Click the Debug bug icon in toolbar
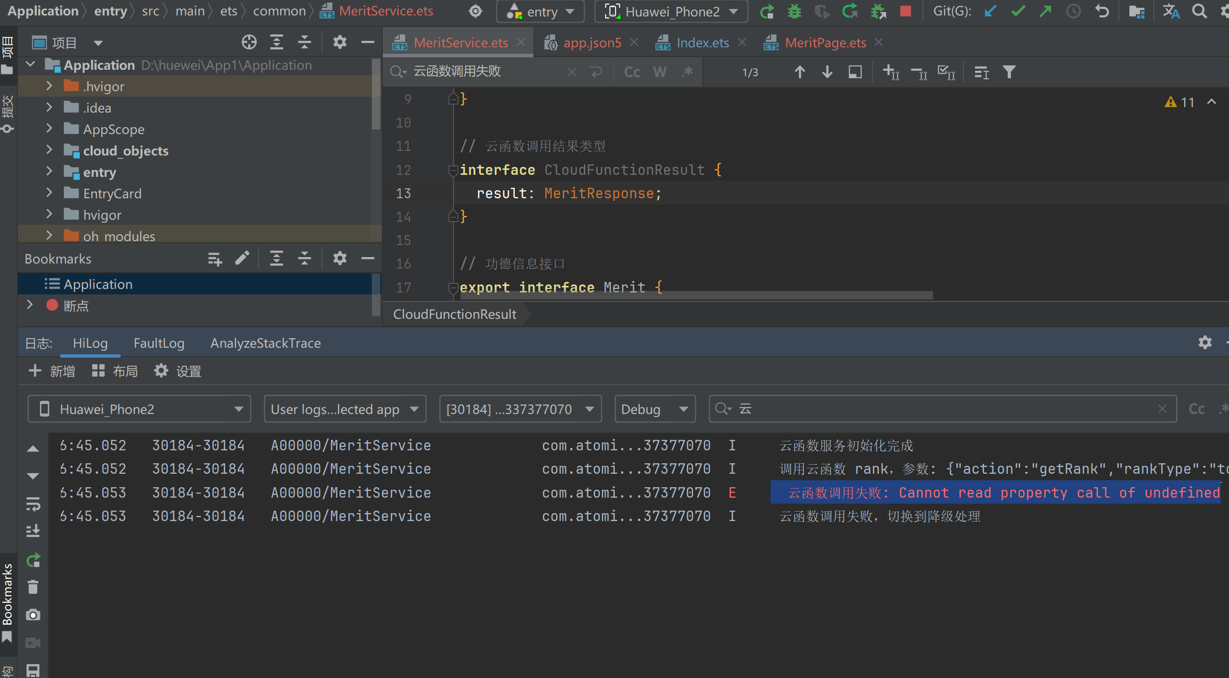Screen dimensions: 1229x678 (794, 11)
